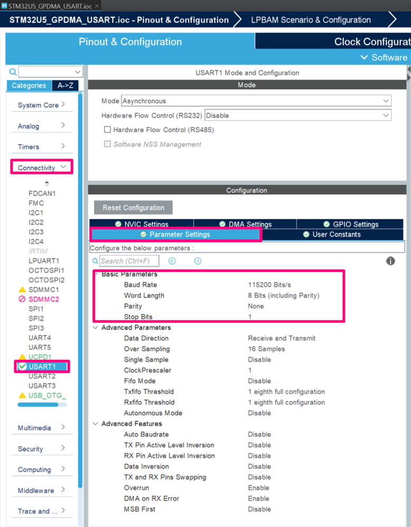The height and width of the screenshot is (527, 411).
Task: Switch to the A->Z view tab
Action: [x=65, y=85]
